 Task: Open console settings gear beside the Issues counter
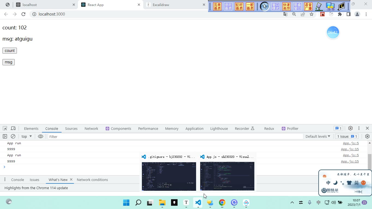(367, 136)
